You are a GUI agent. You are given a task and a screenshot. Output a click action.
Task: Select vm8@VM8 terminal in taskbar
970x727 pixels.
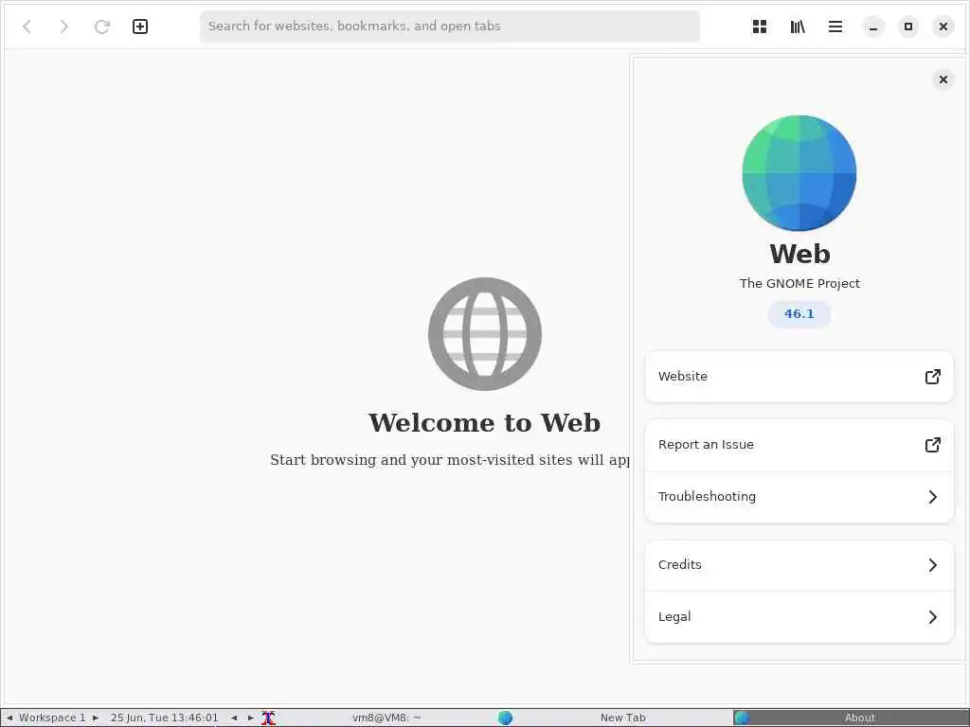tap(386, 718)
